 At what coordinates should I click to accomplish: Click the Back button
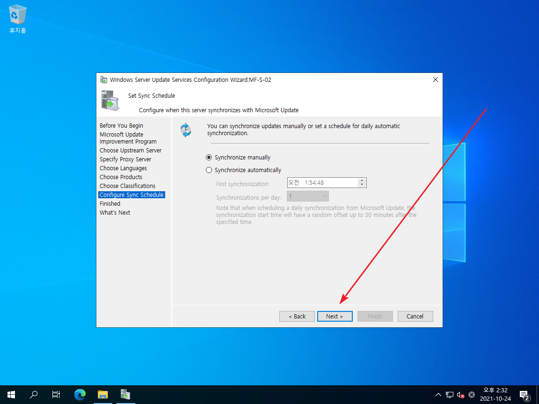pyautogui.click(x=297, y=317)
